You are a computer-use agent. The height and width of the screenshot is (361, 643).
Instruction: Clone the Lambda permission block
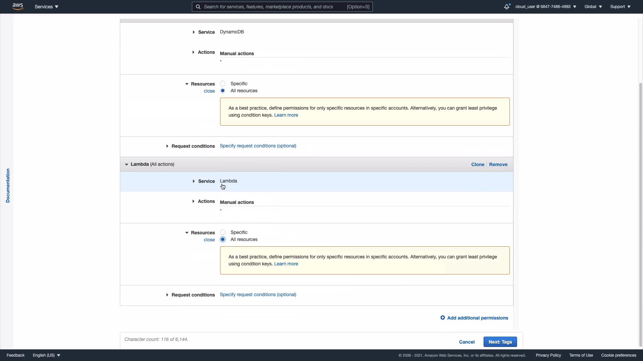click(x=478, y=164)
